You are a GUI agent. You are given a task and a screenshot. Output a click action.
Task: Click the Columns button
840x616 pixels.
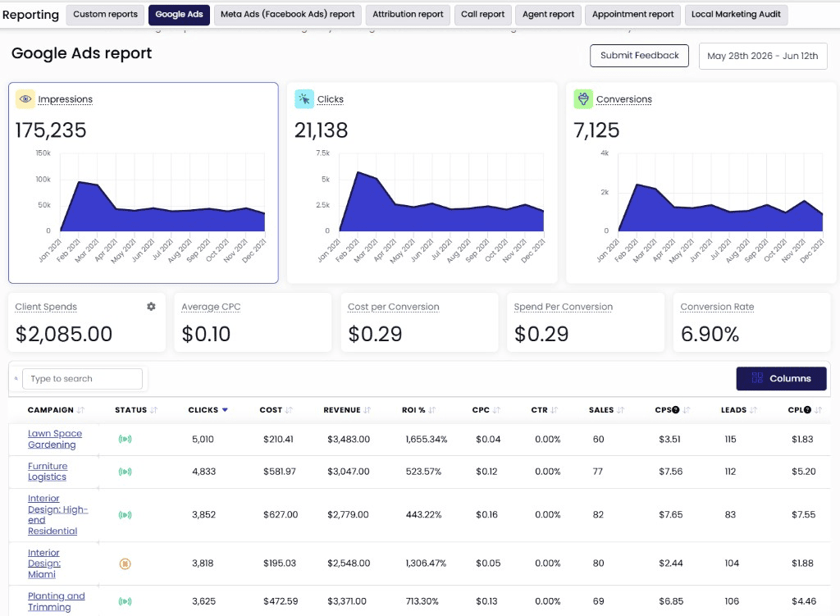781,378
